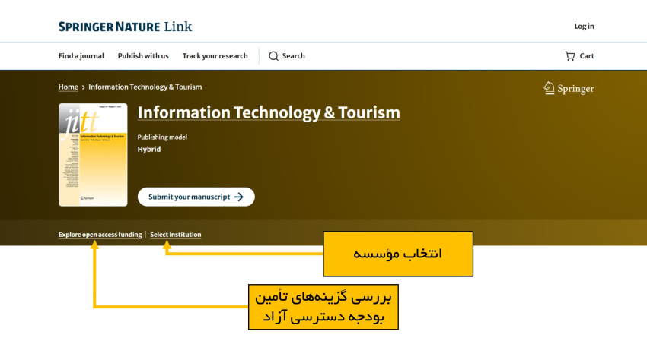Follow the Explore open access funding link
This screenshot has height=363, width=647.
pyautogui.click(x=100, y=235)
